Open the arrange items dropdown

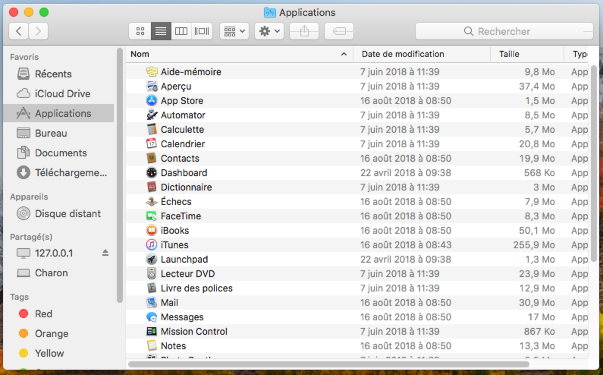click(234, 31)
